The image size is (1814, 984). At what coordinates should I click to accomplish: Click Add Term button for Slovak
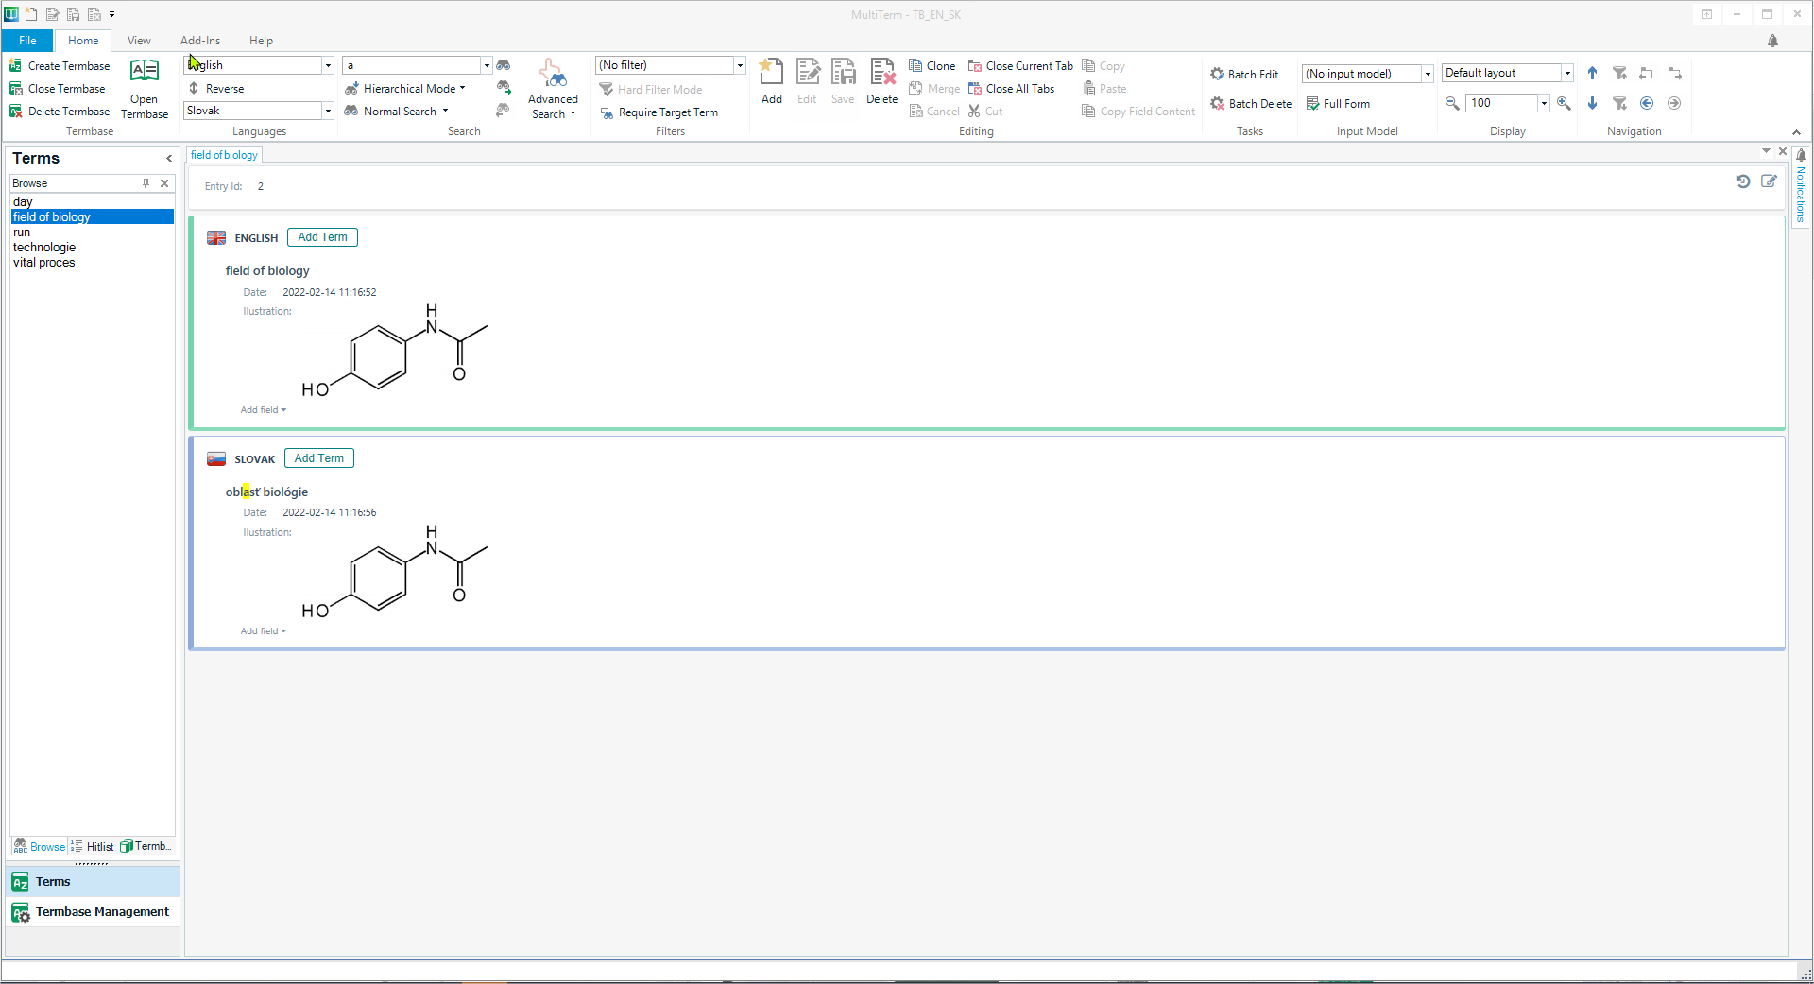[318, 458]
